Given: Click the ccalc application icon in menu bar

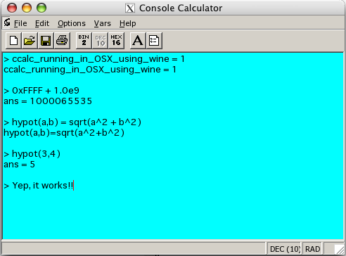Looking at the screenshot, I should 7,23.
